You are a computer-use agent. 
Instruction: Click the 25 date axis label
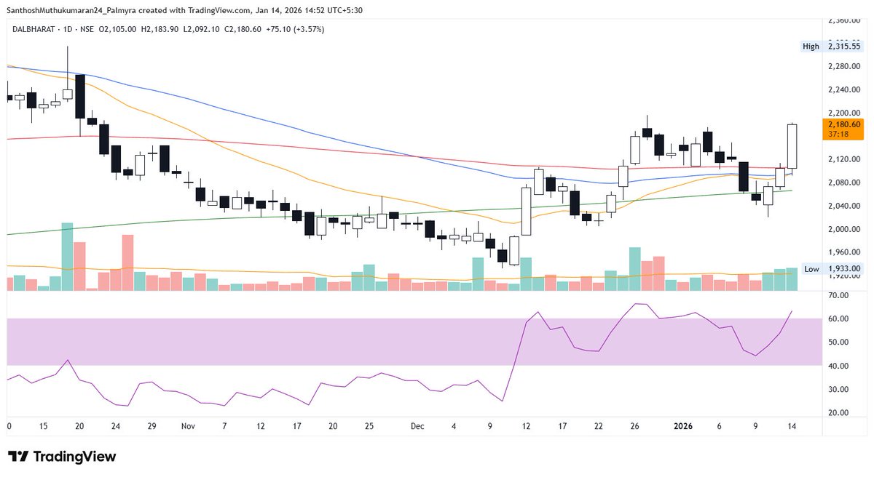click(369, 428)
